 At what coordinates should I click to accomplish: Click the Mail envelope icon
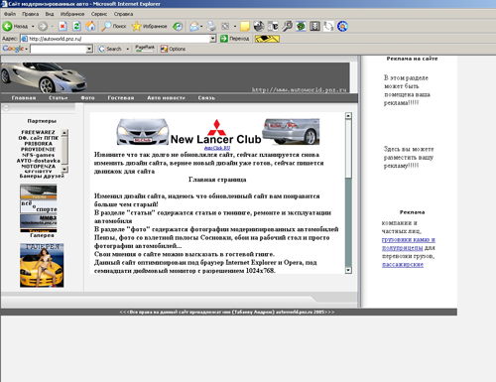pos(194,26)
